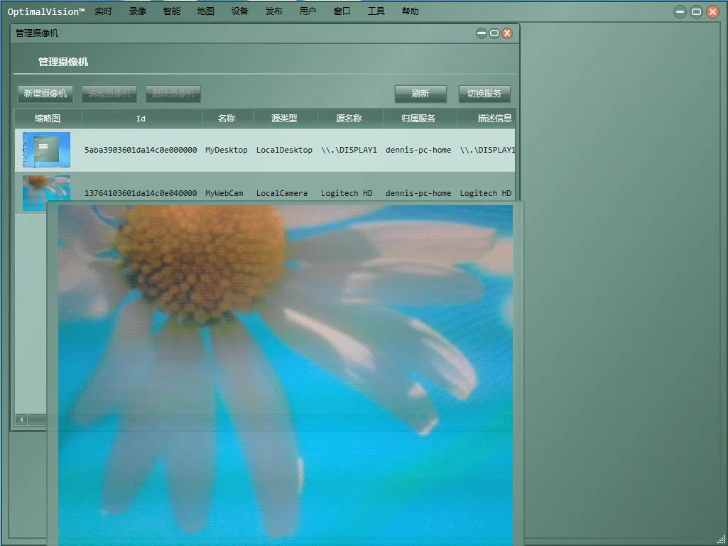The width and height of the screenshot is (728, 546).
Task: Click the horizontal scrollbar left arrow
Action: [21, 420]
